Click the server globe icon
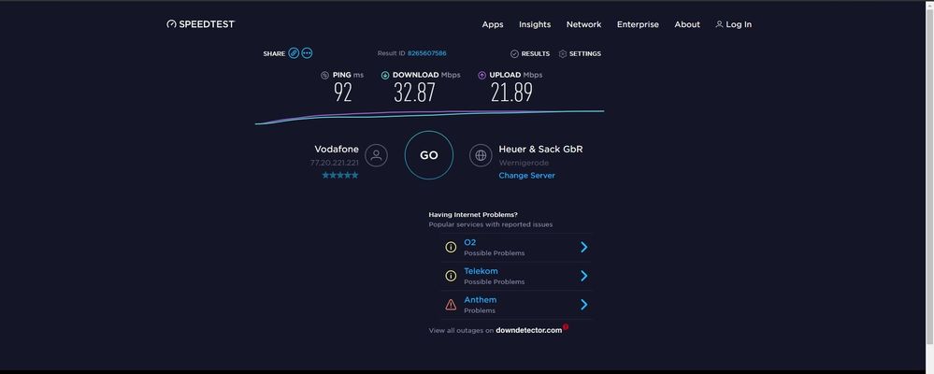Screen dimensions: 934x374 pyautogui.click(x=481, y=155)
